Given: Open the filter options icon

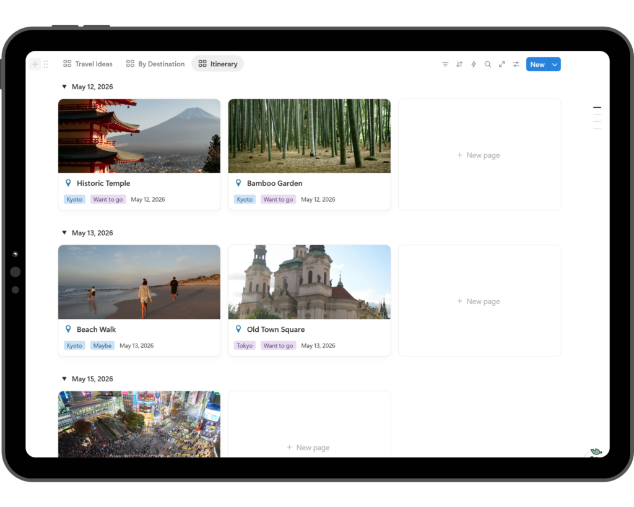Looking at the screenshot, I should (445, 64).
